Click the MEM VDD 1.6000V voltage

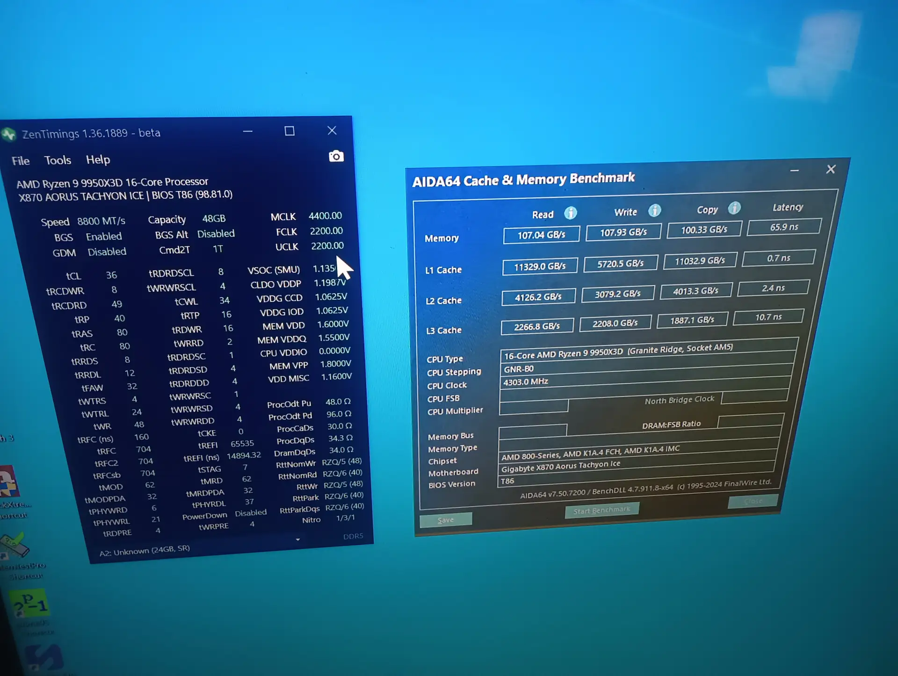click(333, 324)
